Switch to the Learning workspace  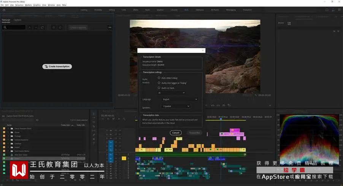[84, 10]
